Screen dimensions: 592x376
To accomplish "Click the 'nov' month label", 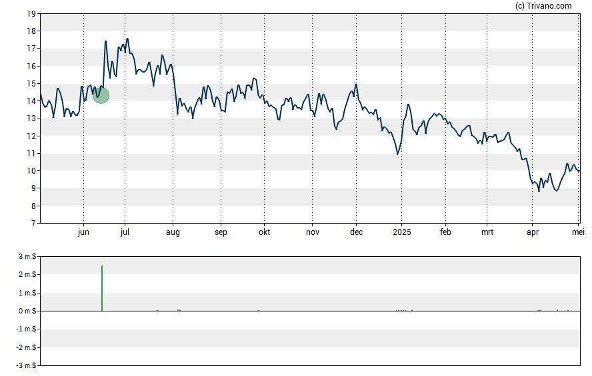I will coord(313,232).
